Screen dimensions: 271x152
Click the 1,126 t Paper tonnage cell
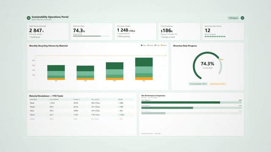(x=52, y=103)
